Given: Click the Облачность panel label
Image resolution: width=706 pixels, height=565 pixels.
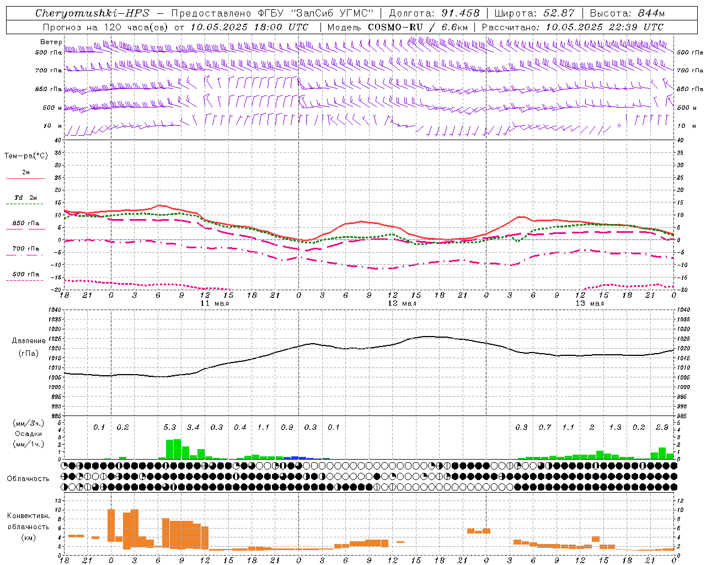Looking at the screenshot, I should pyautogui.click(x=28, y=479).
